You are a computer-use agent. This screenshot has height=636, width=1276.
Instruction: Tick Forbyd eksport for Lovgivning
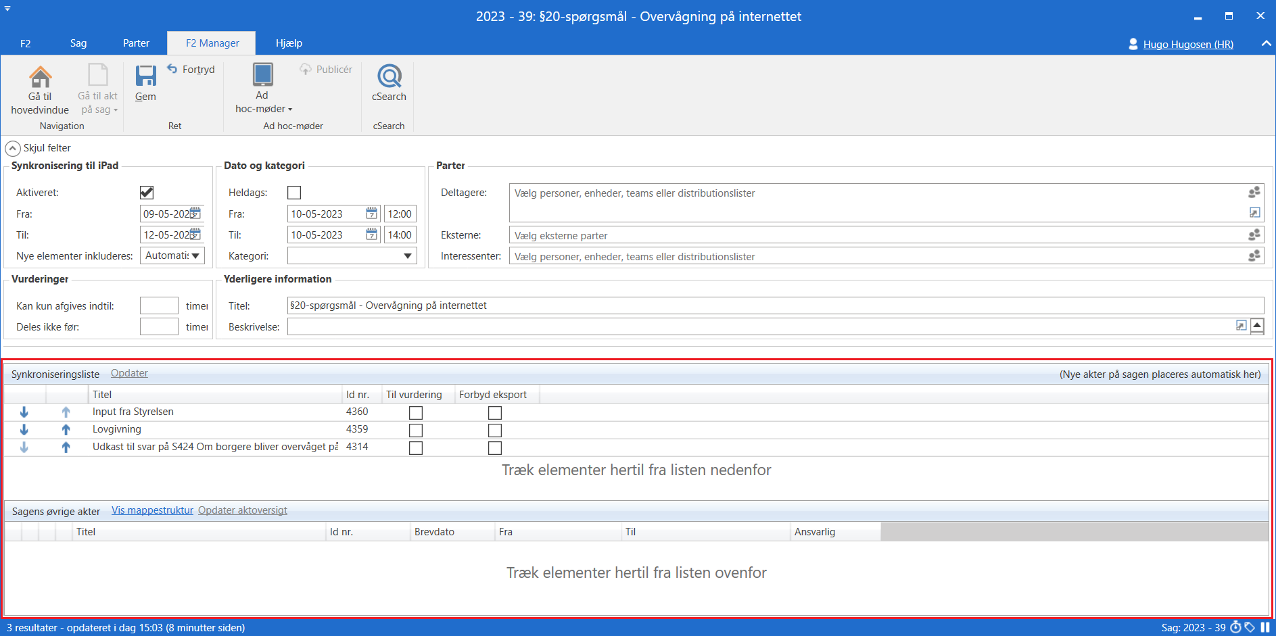[x=495, y=430]
